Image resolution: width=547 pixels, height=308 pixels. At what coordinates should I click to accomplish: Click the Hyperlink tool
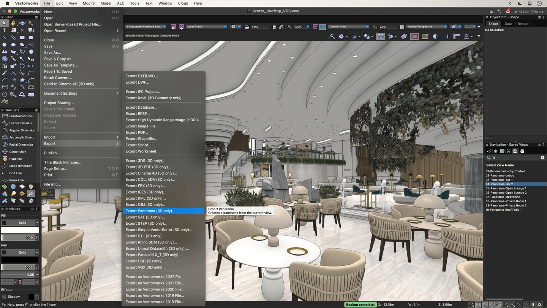click(16, 159)
